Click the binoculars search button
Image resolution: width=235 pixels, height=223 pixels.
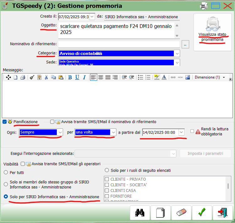point(140,213)
